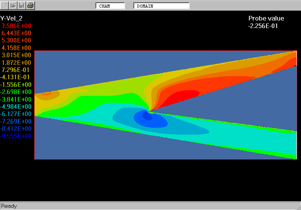Click the Ready status bar text

pyautogui.click(x=9, y=206)
